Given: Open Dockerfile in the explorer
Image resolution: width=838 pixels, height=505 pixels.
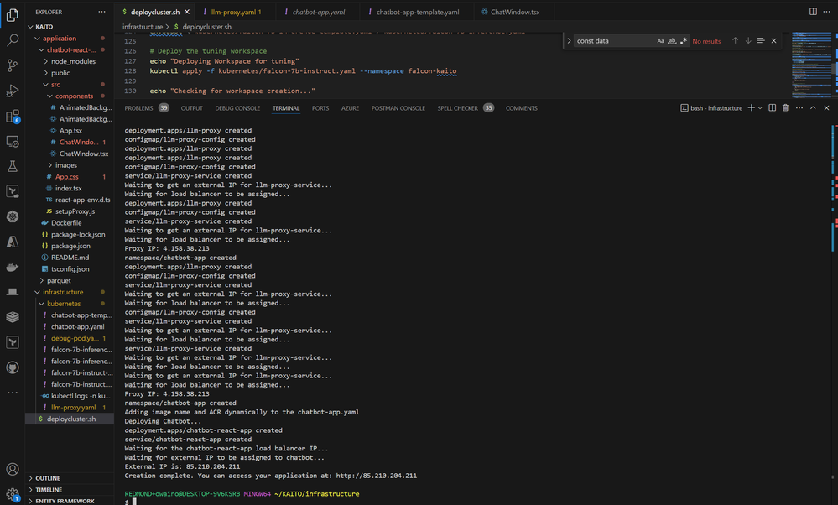Looking at the screenshot, I should click(x=66, y=223).
